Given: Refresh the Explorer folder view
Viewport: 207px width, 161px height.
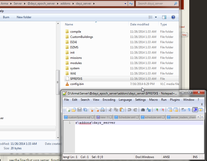Looking at the screenshot, I should pyautogui.click(x=131, y=3).
